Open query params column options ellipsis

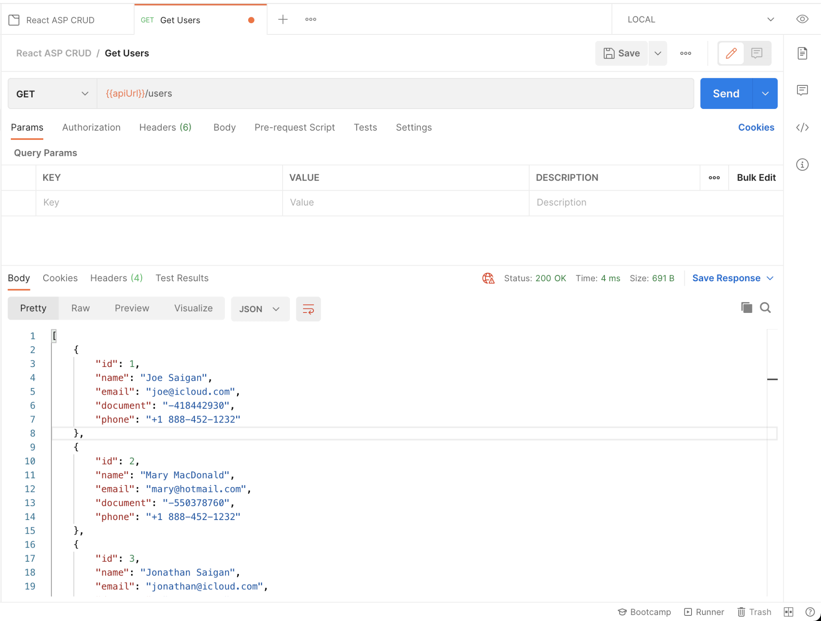(x=714, y=177)
